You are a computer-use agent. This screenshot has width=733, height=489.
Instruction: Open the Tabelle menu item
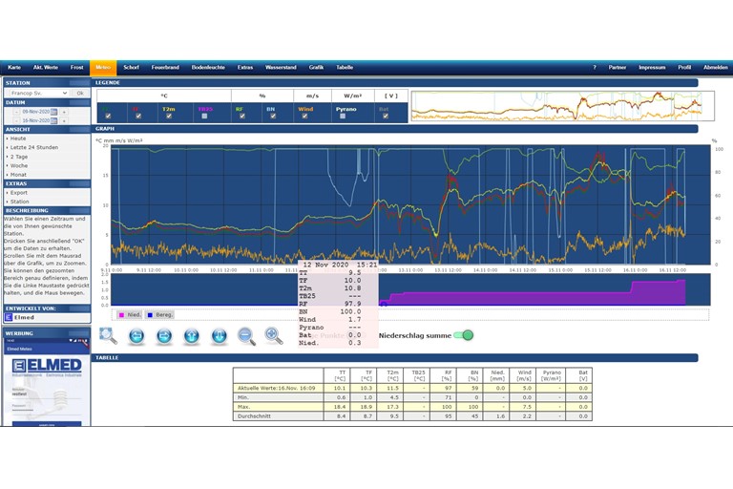(x=345, y=68)
